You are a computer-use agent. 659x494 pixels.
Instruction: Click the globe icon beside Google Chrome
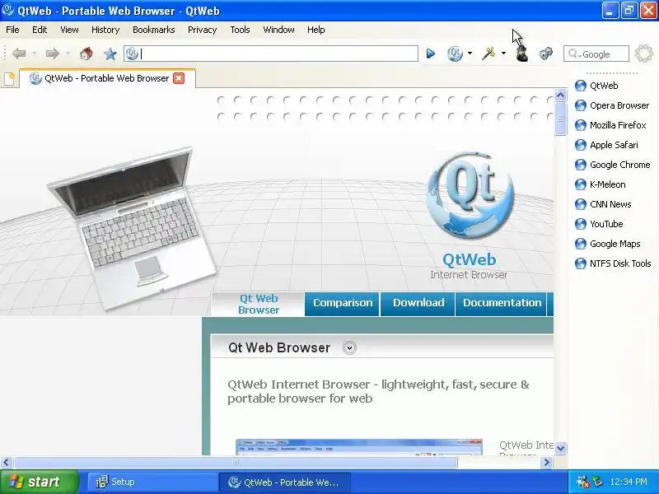click(x=581, y=165)
